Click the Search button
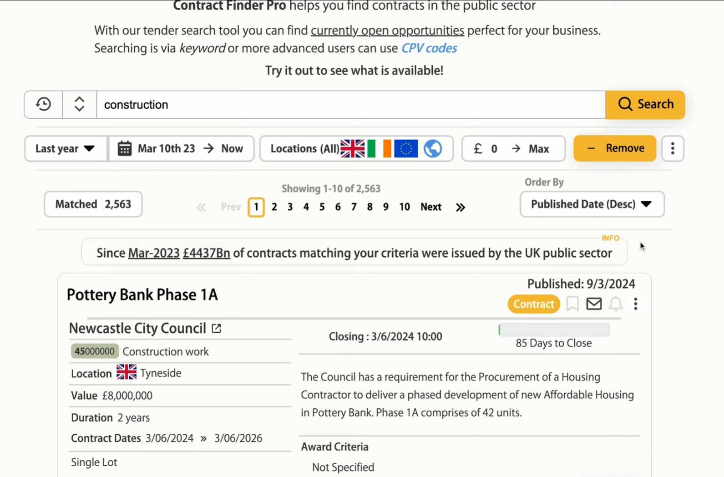The width and height of the screenshot is (724, 477). click(x=645, y=105)
